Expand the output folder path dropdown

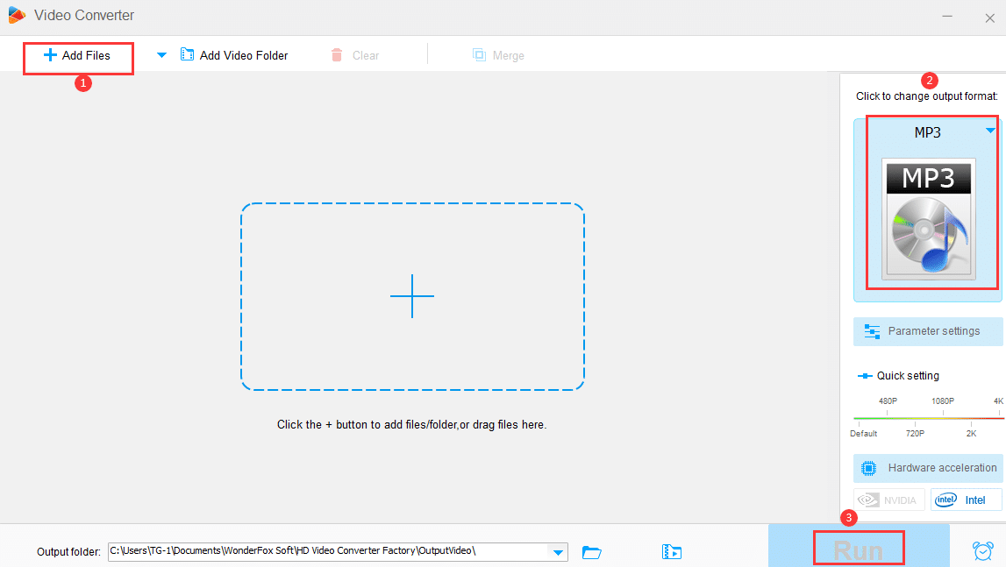[557, 551]
